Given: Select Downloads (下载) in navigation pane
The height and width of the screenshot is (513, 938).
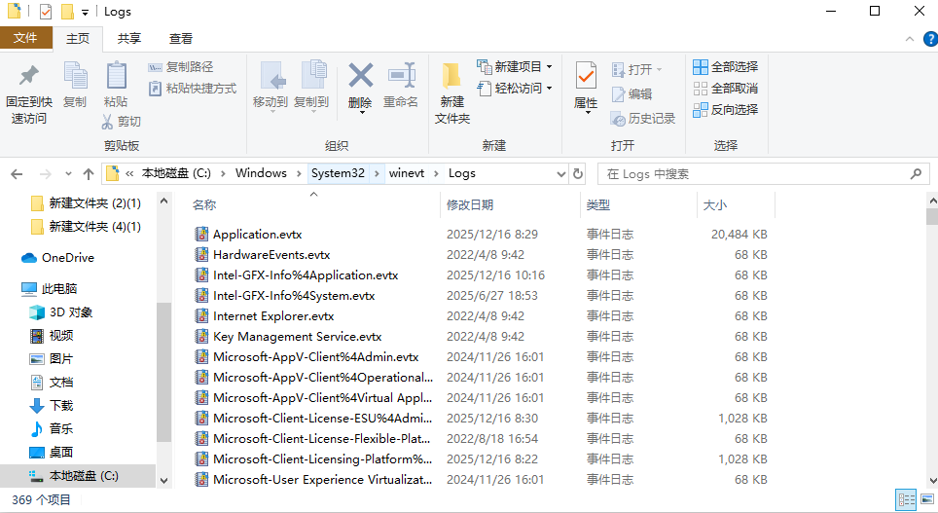Looking at the screenshot, I should 52,406.
